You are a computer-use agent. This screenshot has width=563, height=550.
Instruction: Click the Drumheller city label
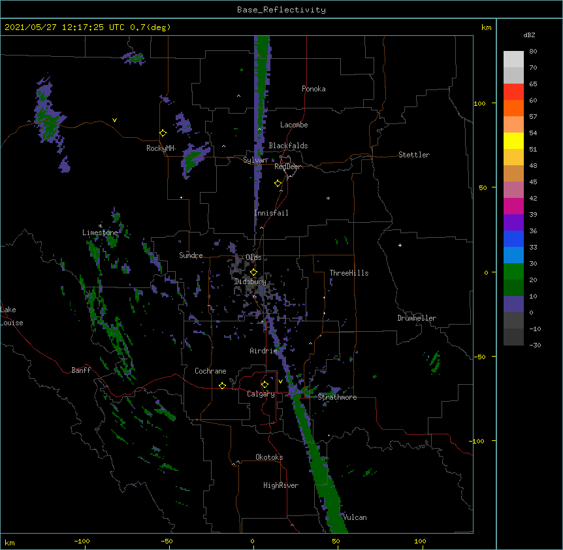pos(417,318)
